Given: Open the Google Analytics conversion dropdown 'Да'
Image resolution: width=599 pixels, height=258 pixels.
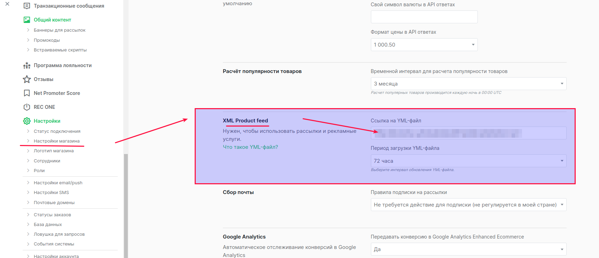Looking at the screenshot, I should click(468, 249).
